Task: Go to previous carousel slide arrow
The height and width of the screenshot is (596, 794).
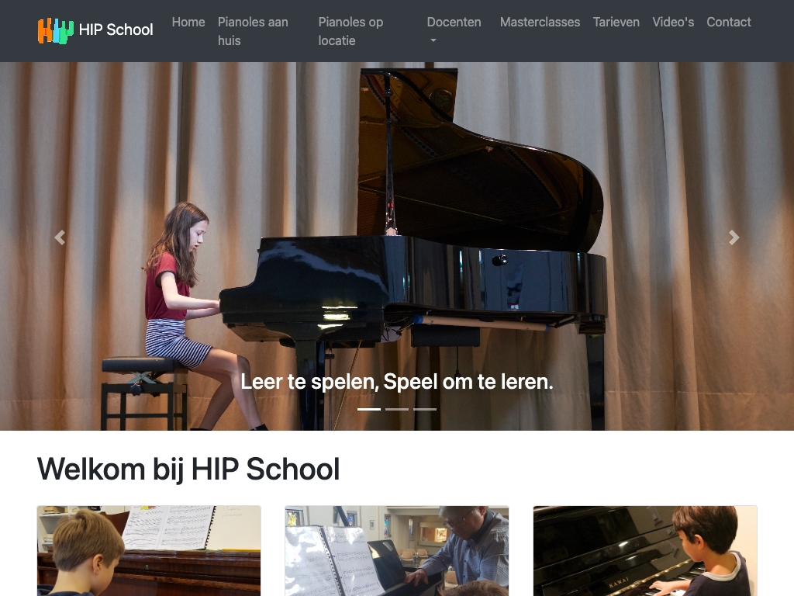Action: pyautogui.click(x=60, y=237)
